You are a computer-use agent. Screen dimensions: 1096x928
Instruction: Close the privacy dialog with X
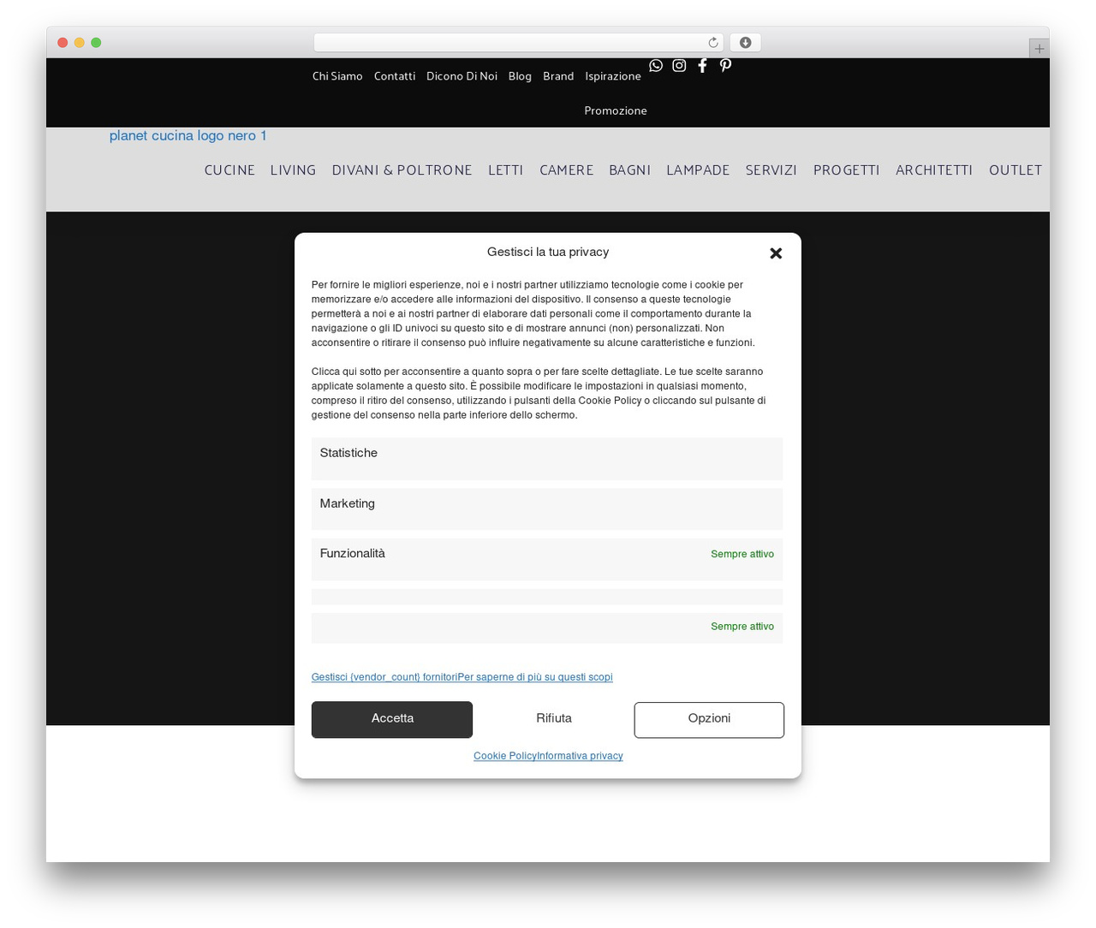[x=776, y=253]
